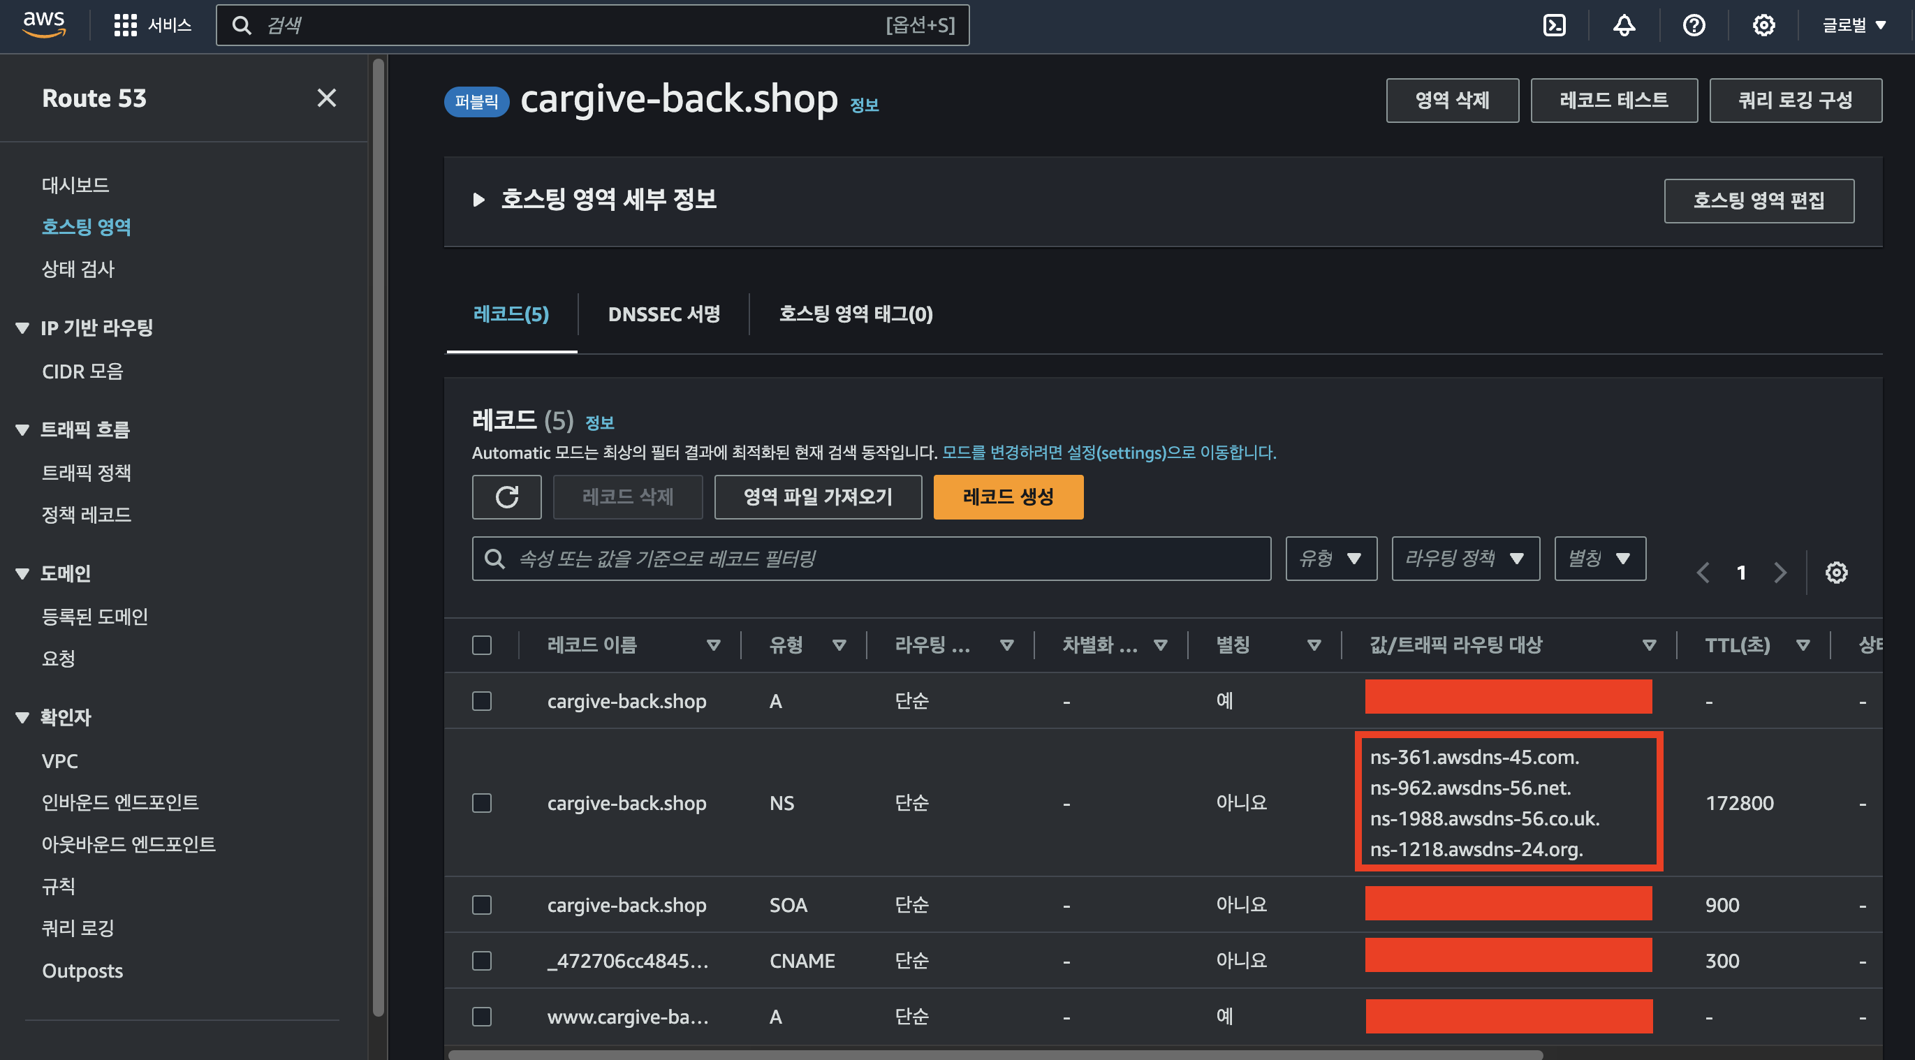Viewport: 1915px width, 1060px height.
Task: Check the cargive-back.shop SOA record
Action: click(482, 905)
